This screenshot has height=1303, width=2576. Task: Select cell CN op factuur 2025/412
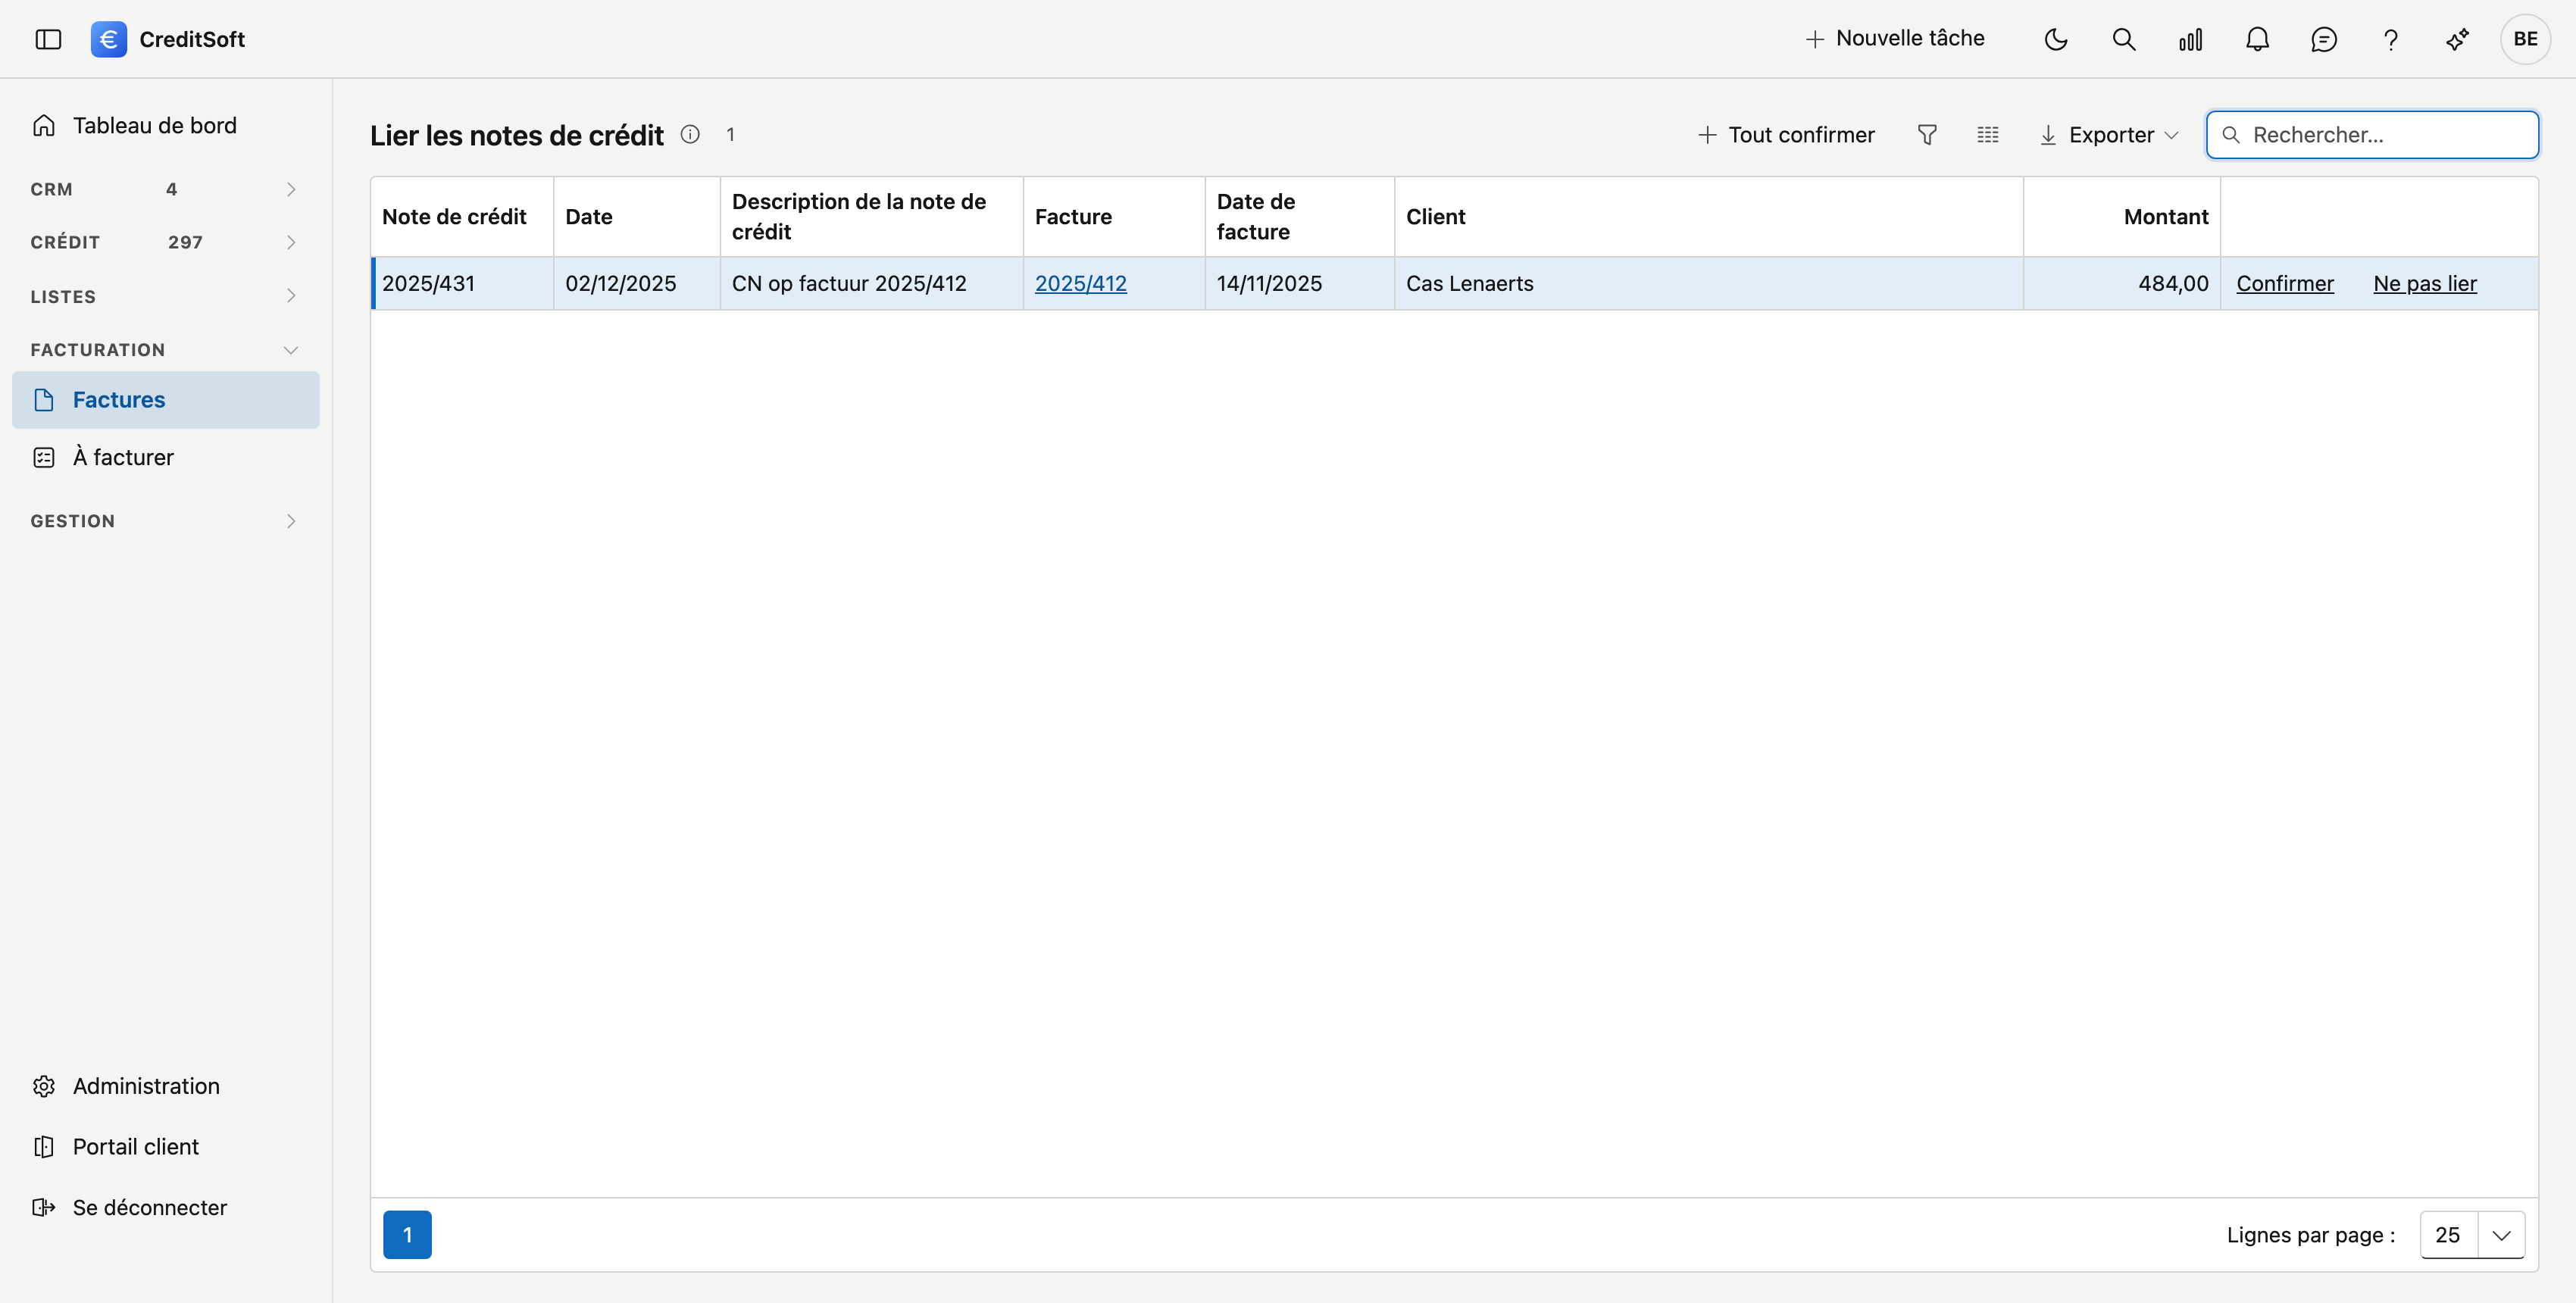tap(871, 283)
